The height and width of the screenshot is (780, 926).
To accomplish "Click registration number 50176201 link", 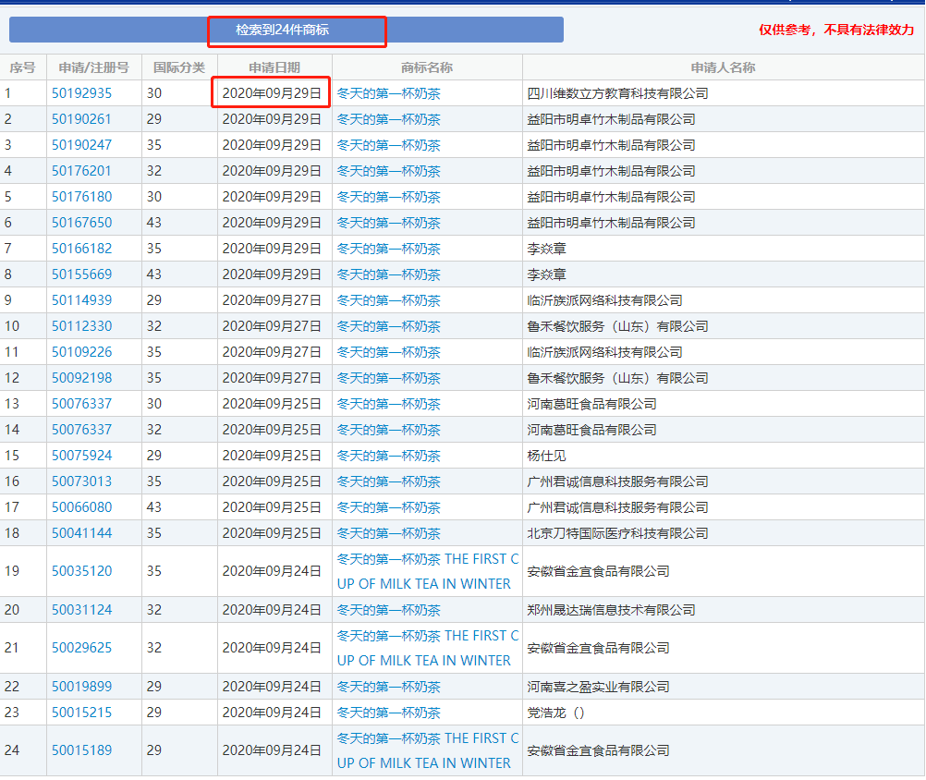I will (81, 171).
